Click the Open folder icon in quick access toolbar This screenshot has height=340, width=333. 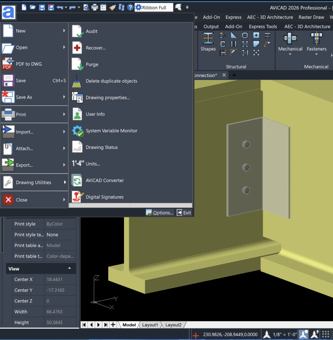coord(33,7)
